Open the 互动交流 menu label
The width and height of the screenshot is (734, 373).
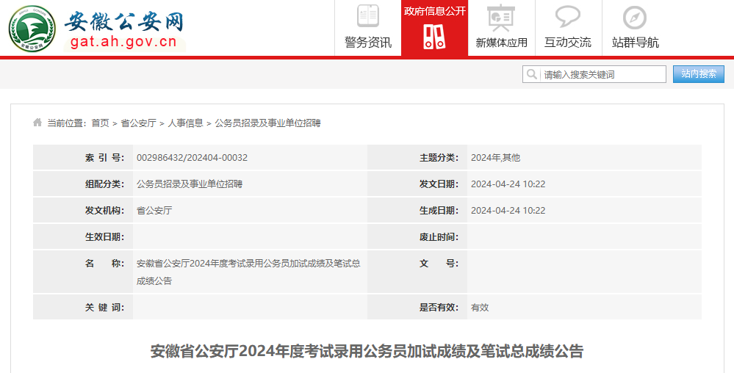click(568, 43)
